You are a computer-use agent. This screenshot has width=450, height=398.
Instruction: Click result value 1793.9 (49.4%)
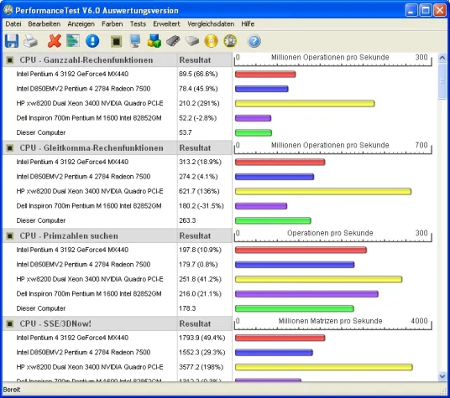point(202,338)
